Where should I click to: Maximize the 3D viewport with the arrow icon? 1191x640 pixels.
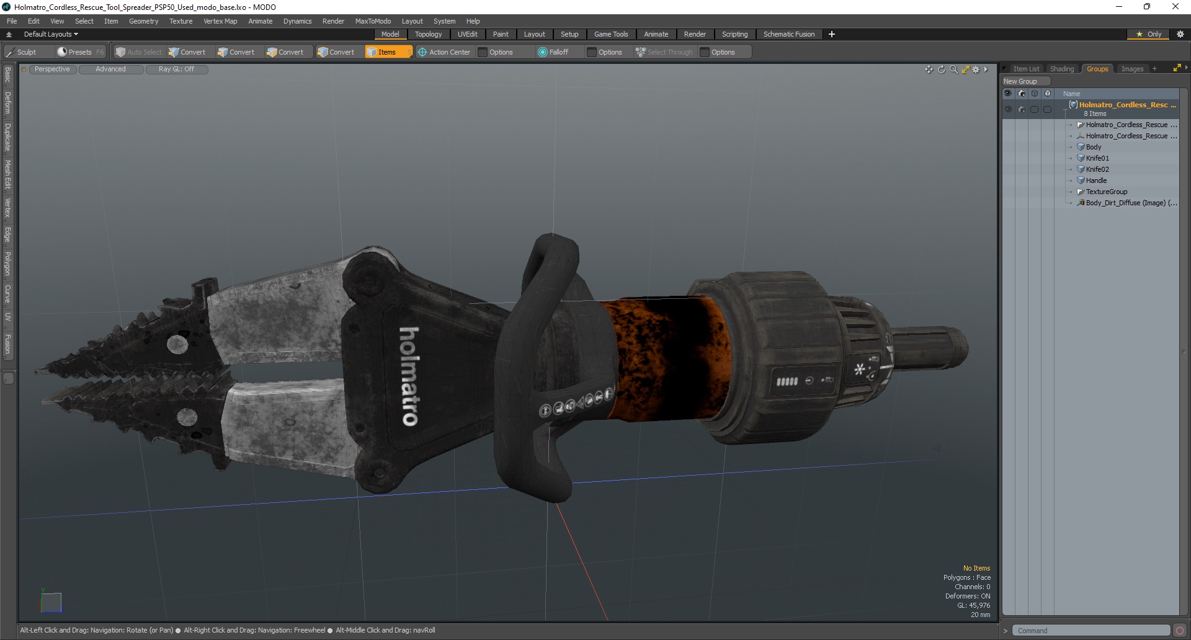tap(965, 69)
